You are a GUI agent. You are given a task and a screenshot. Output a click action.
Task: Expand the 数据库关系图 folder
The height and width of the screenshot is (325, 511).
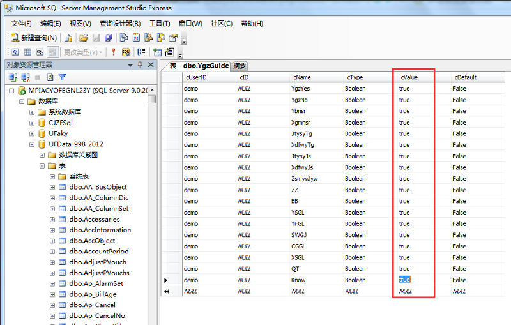(x=42, y=155)
